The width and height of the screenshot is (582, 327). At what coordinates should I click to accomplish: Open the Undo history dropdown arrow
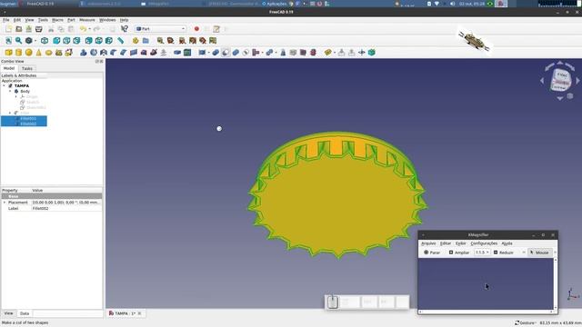[89, 29]
